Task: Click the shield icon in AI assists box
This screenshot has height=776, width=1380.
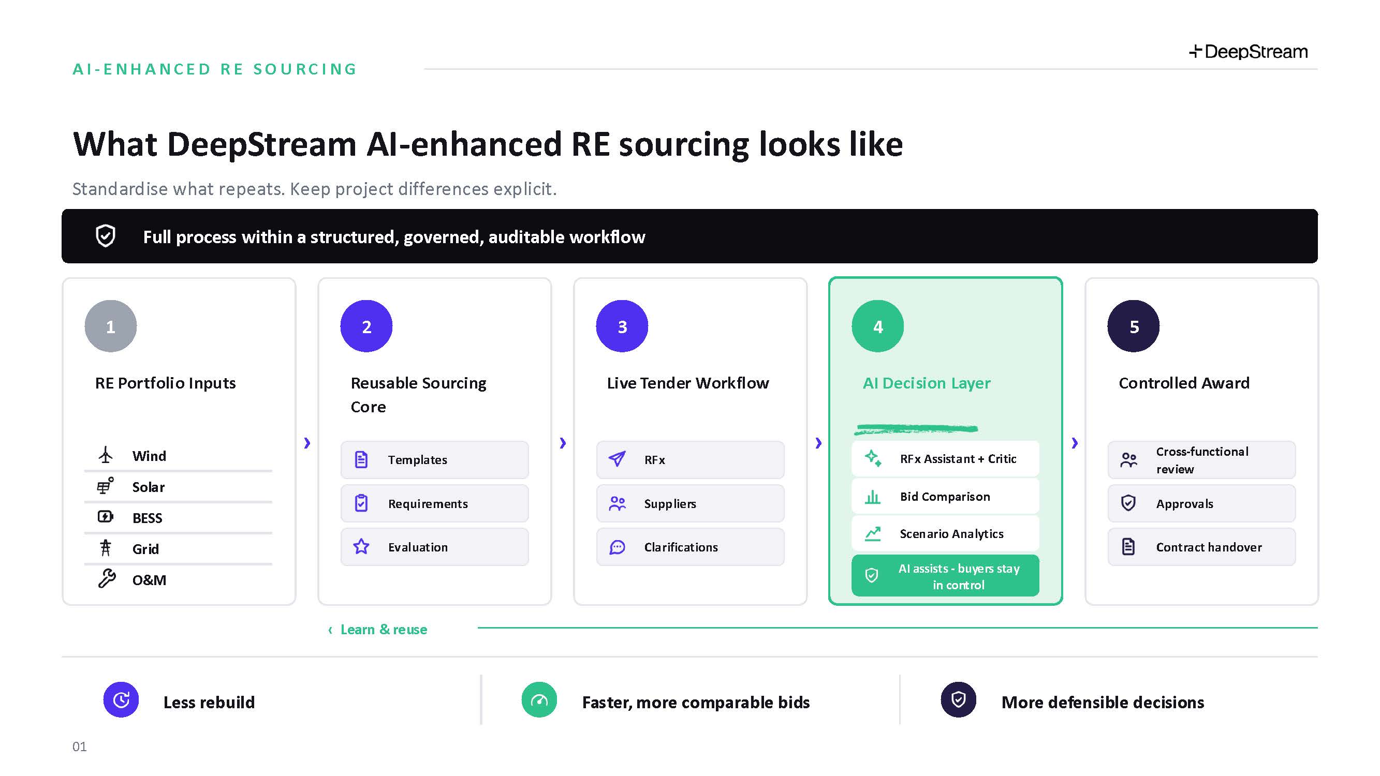Action: tap(872, 575)
